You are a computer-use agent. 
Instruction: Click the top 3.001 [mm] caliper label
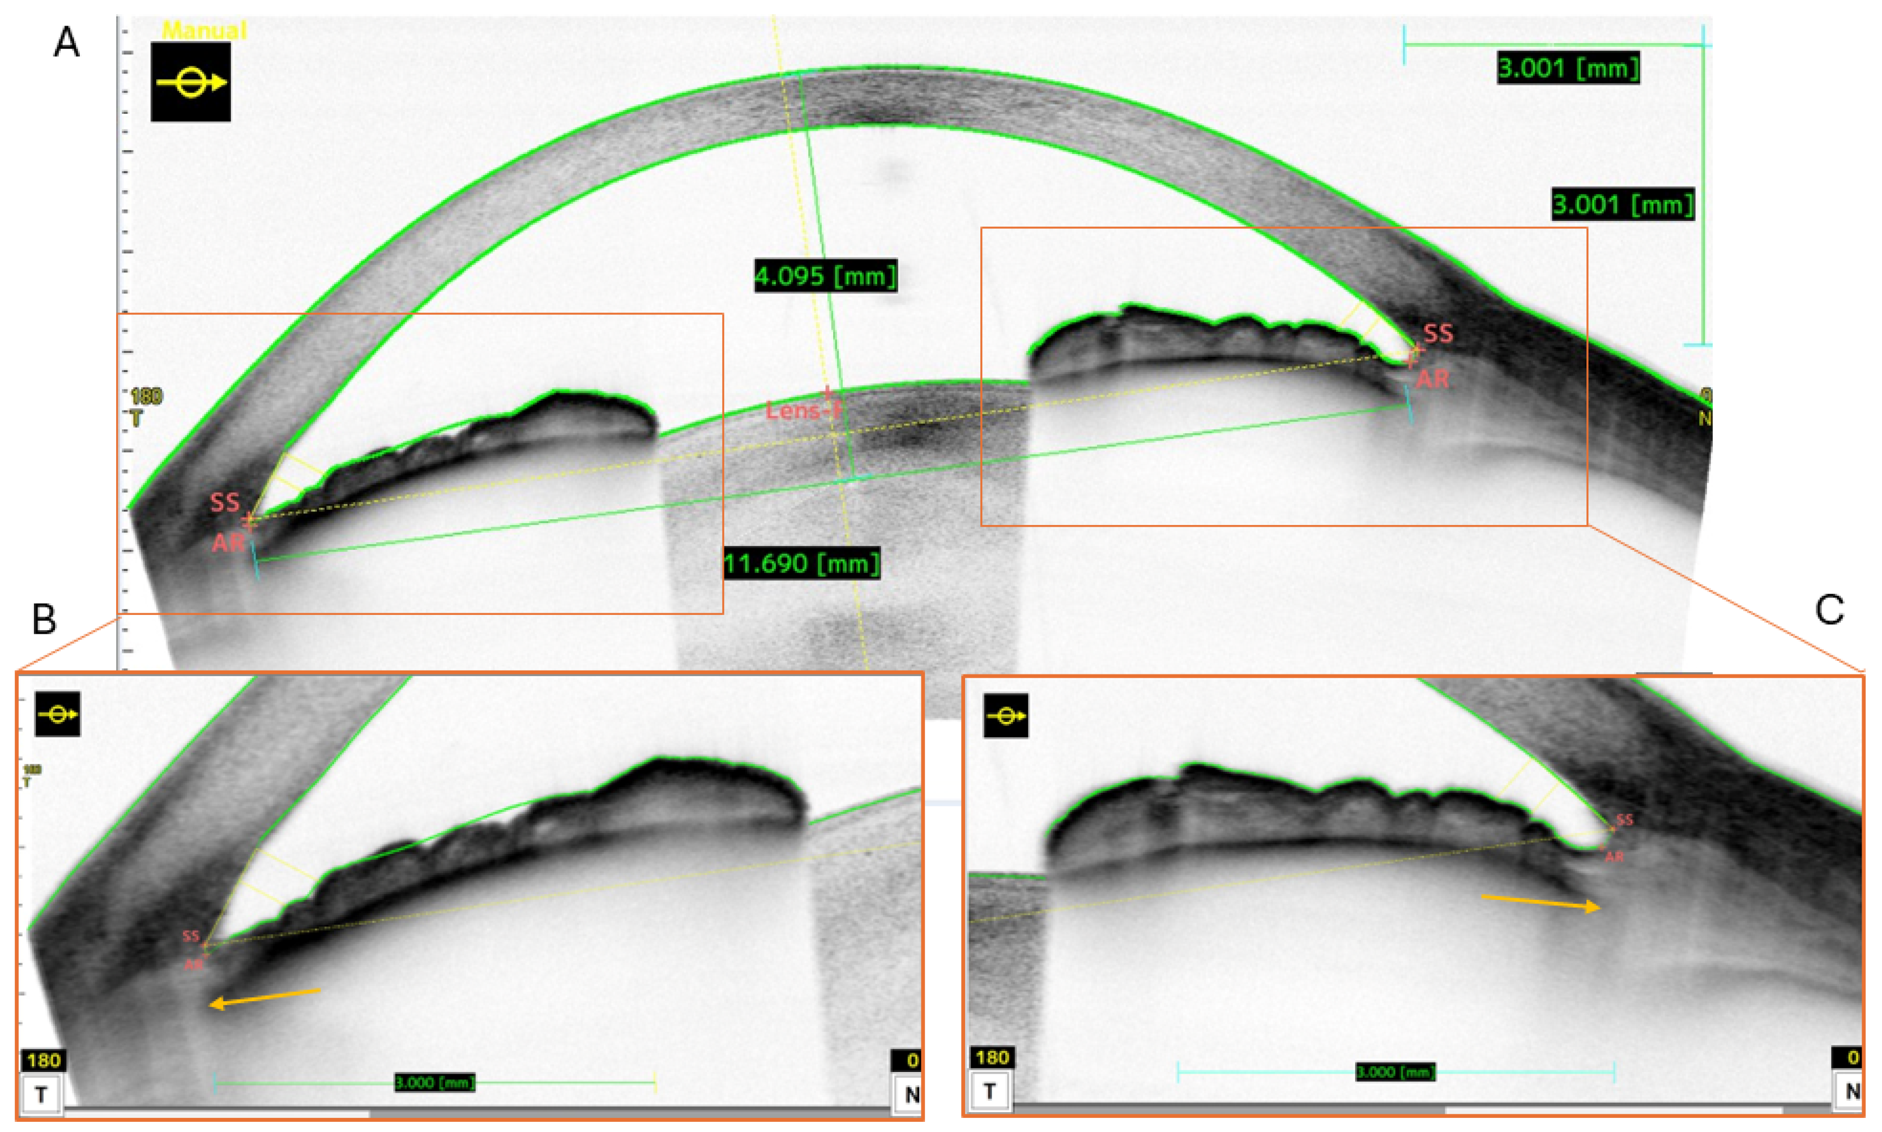click(x=1568, y=67)
